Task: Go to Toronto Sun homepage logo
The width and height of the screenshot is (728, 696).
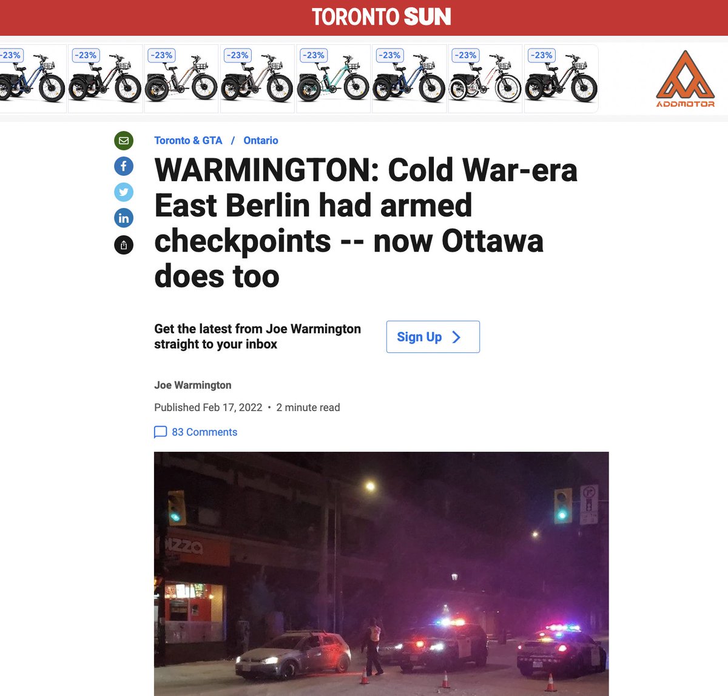Action: click(x=381, y=17)
